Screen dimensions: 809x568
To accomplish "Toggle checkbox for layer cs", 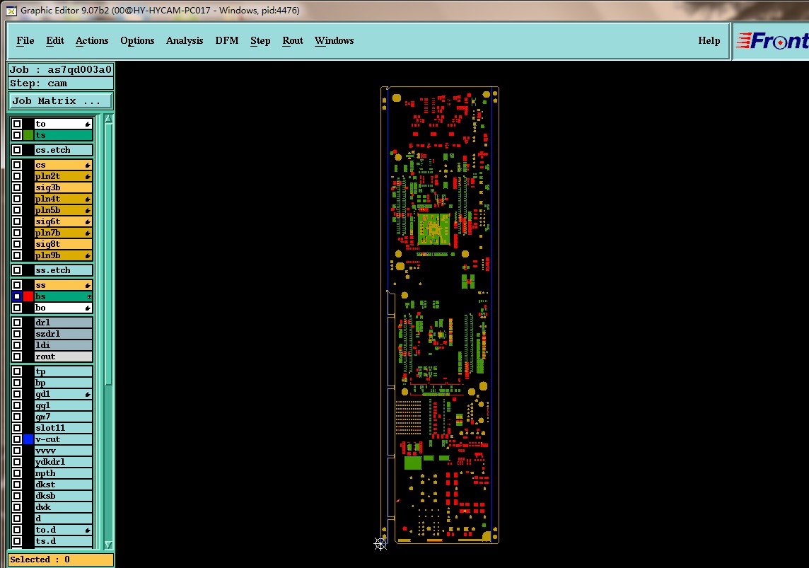I will (17, 165).
